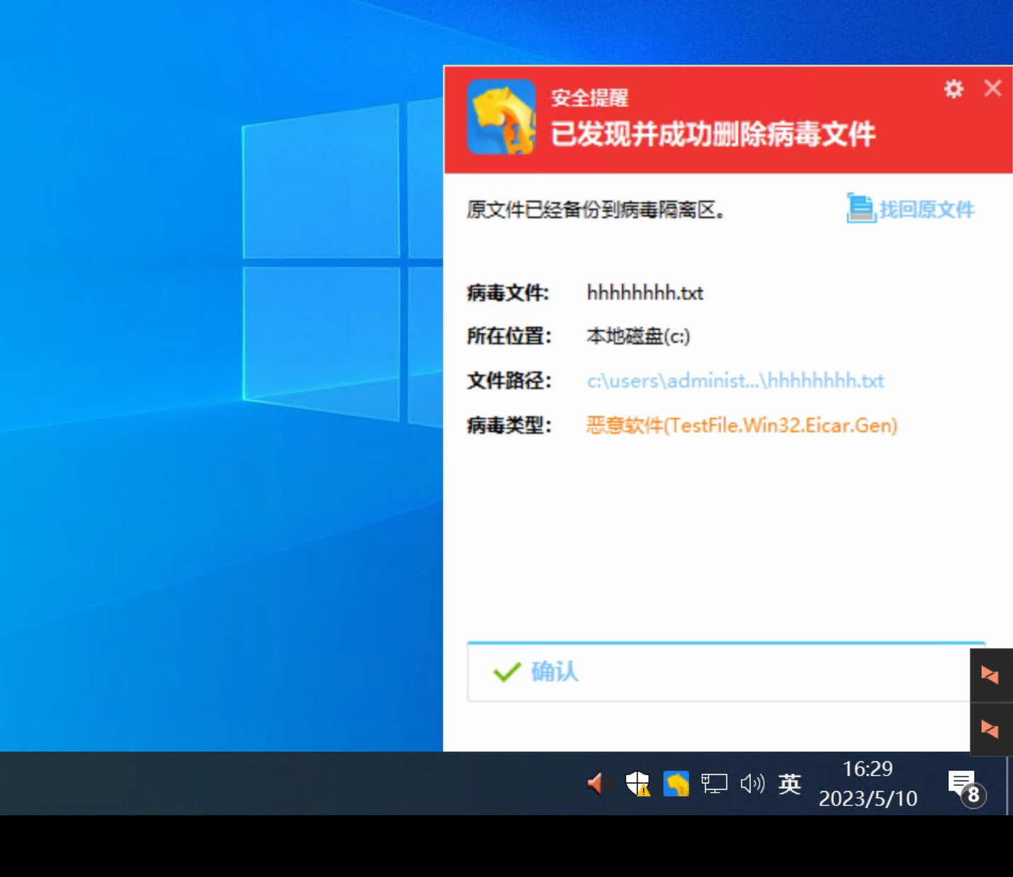Open the antivirus leopard tray icon

tap(676, 783)
